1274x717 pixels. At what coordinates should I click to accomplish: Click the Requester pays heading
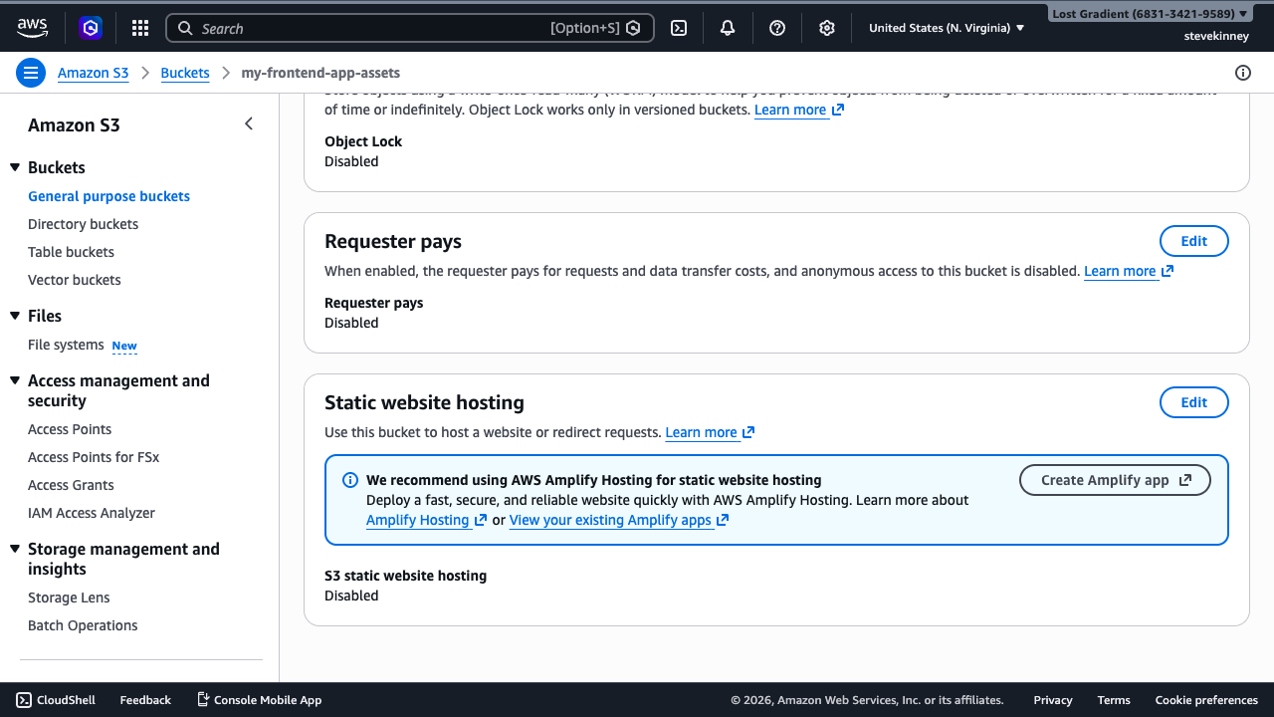click(393, 241)
